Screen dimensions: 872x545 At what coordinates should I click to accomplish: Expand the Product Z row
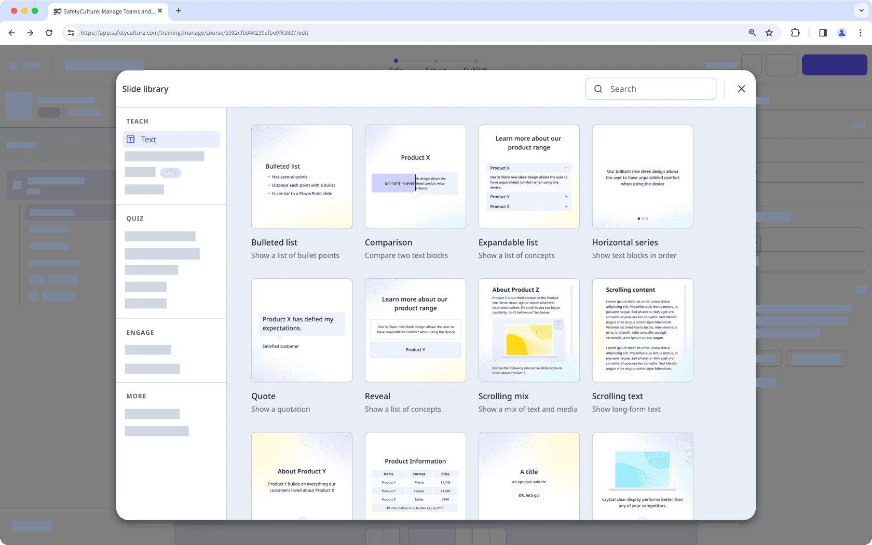566,206
